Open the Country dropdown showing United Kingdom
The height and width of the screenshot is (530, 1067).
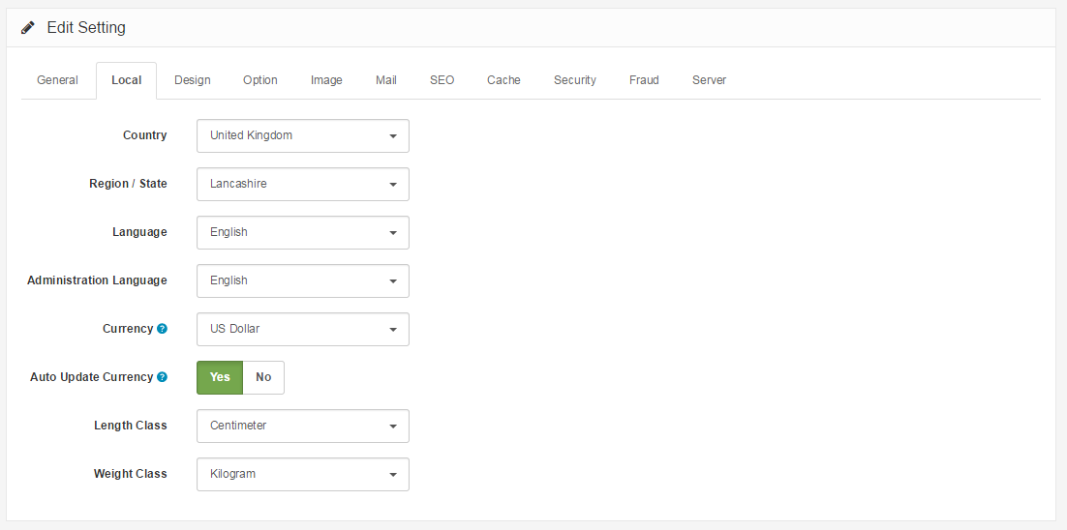303,136
